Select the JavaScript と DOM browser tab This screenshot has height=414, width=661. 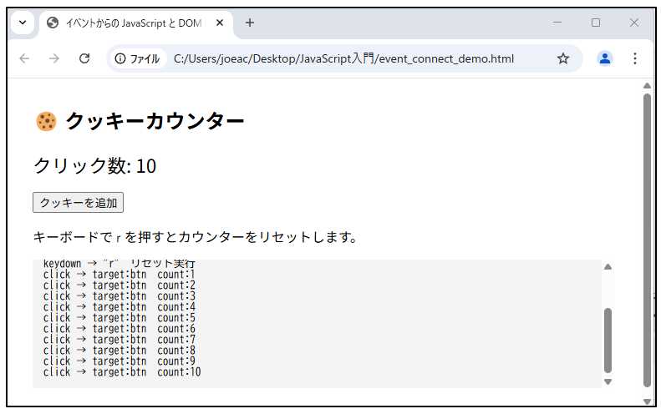130,23
